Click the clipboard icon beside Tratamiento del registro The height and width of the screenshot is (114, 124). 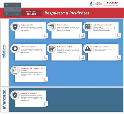pos(15,70)
